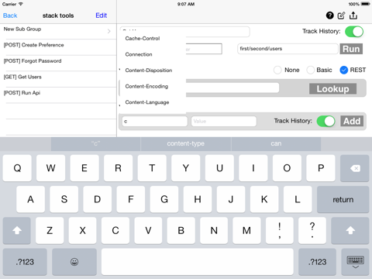Focus the header Value field

224,121
